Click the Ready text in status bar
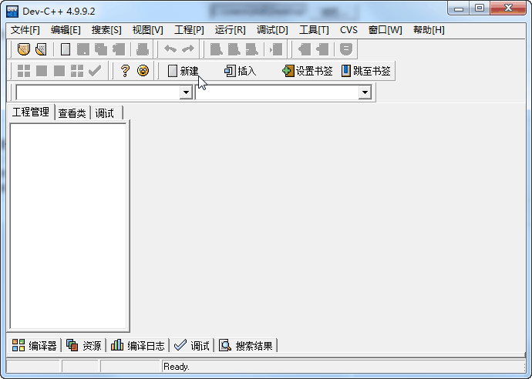The image size is (532, 379). point(177,367)
